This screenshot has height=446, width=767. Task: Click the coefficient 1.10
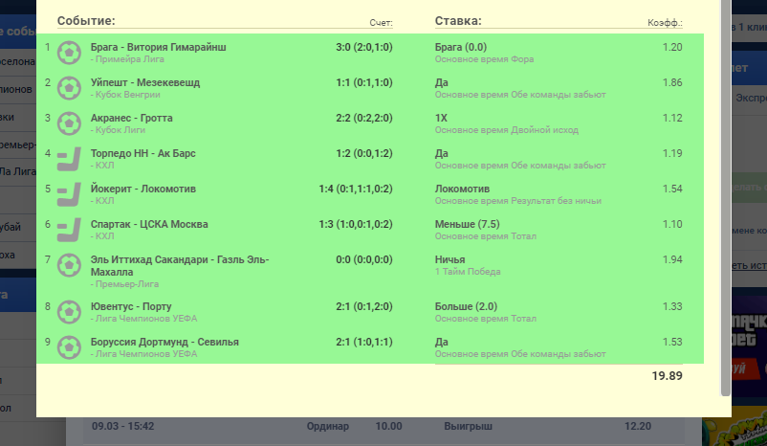point(672,224)
